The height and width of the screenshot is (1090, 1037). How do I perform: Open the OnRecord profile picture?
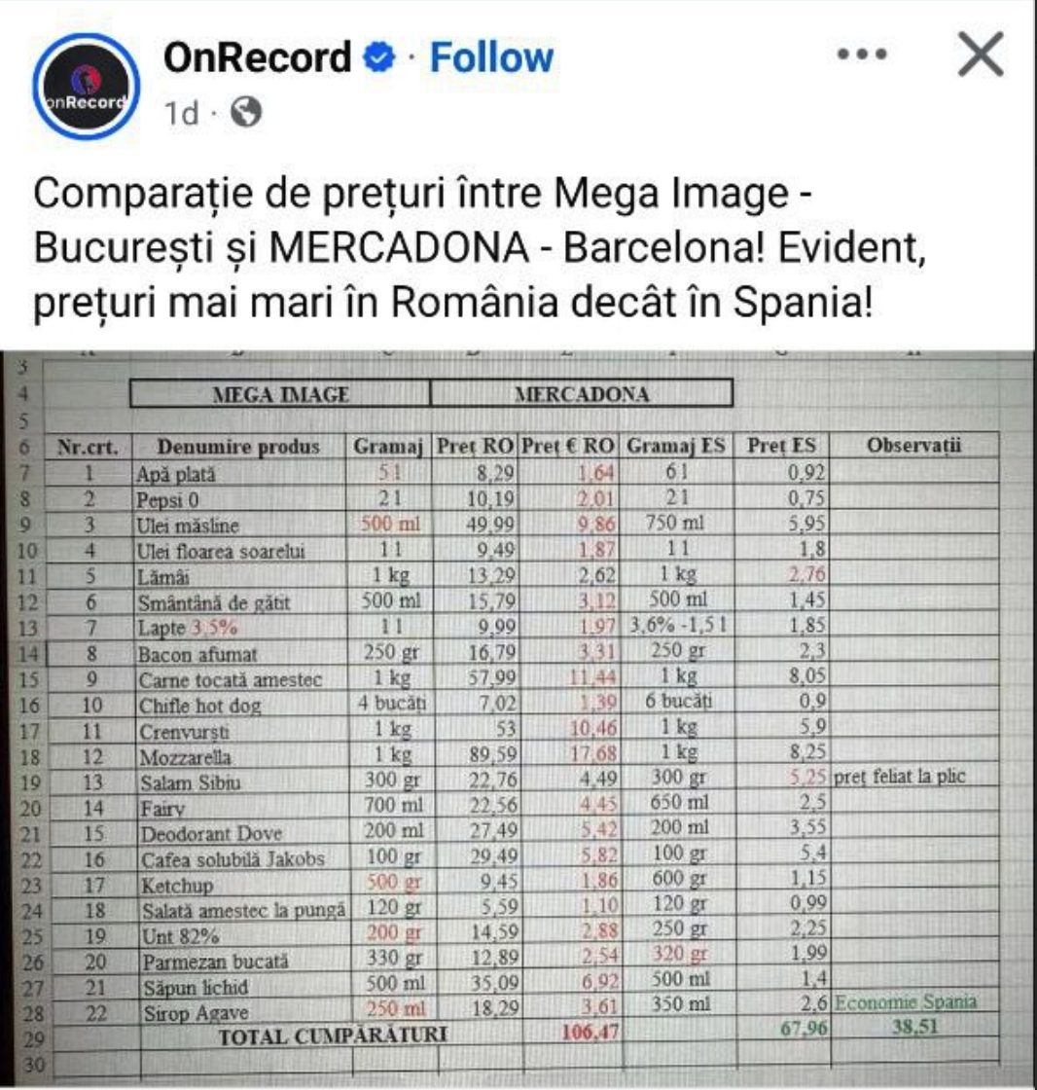pyautogui.click(x=87, y=87)
